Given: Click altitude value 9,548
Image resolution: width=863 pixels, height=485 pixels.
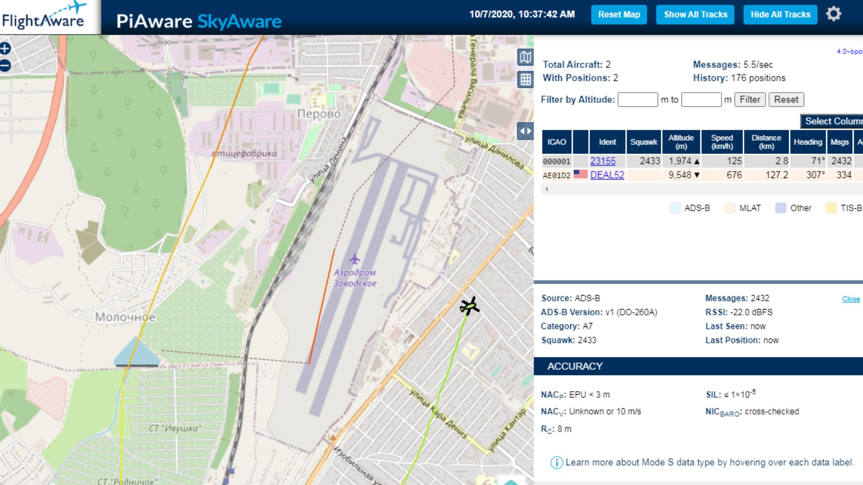Looking at the screenshot, I should (680, 175).
